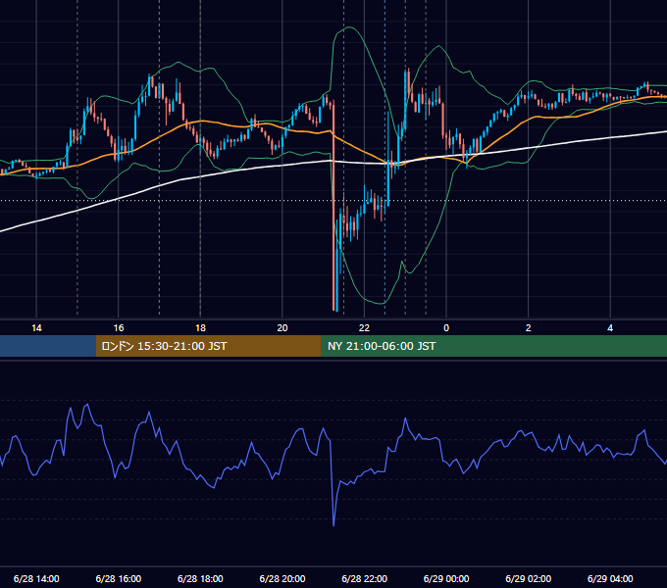This screenshot has width=667, height=588.
Task: Click the 6/28 18:00 date label
Action: point(200,578)
